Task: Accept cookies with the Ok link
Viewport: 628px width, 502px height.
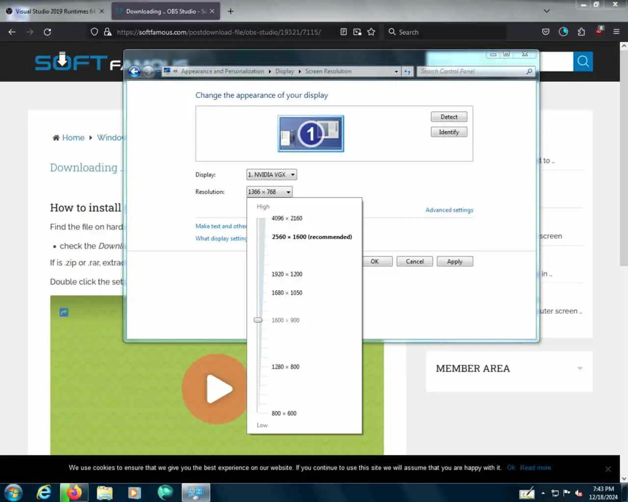Action: point(511,468)
